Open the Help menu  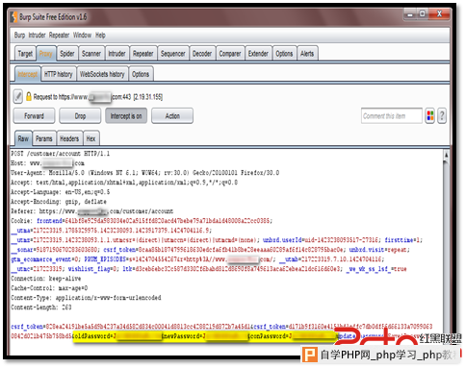click(x=100, y=36)
